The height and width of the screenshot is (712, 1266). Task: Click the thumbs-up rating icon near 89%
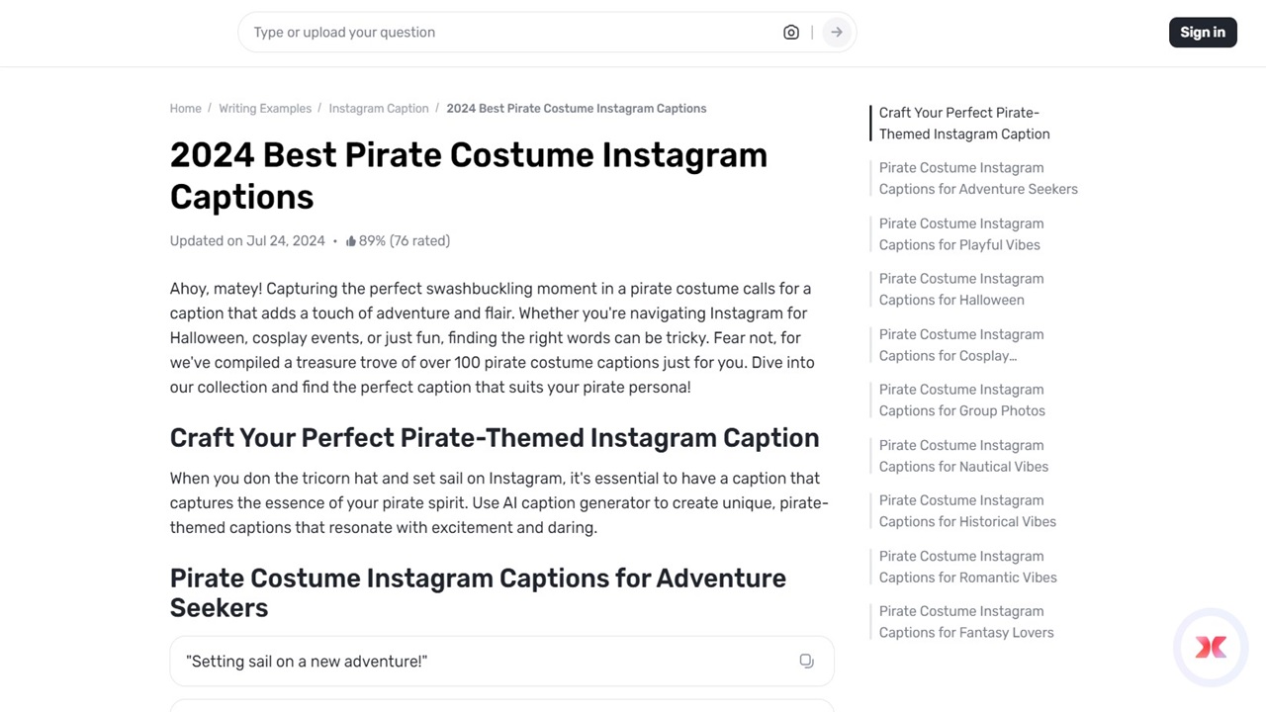pyautogui.click(x=353, y=240)
